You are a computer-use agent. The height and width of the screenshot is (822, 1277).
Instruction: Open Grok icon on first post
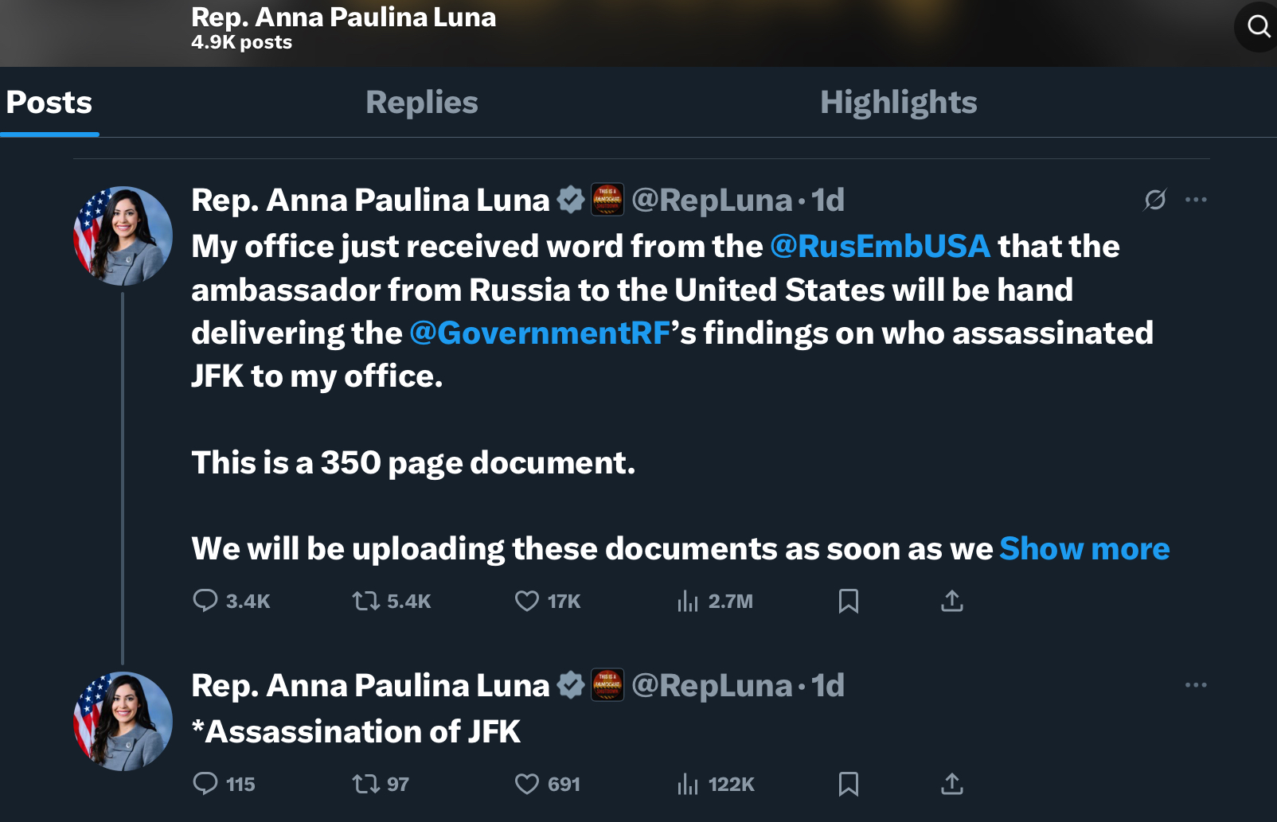pyautogui.click(x=1154, y=200)
